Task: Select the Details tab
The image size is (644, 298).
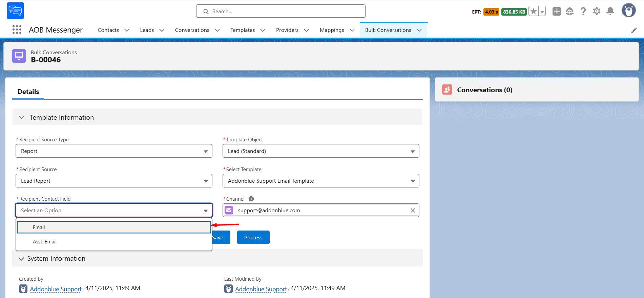Action: point(28,92)
